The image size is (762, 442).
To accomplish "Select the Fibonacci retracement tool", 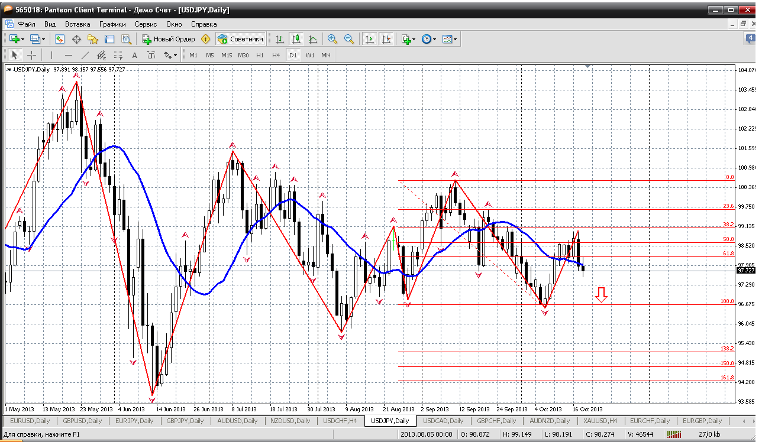I will tap(118, 55).
